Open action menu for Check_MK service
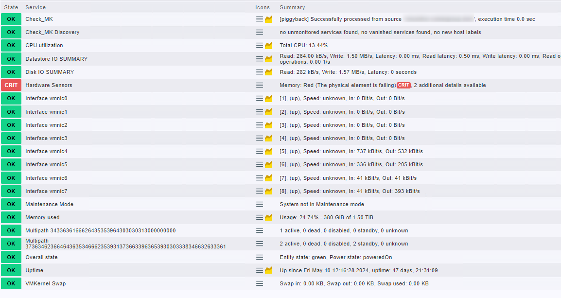 coord(260,19)
